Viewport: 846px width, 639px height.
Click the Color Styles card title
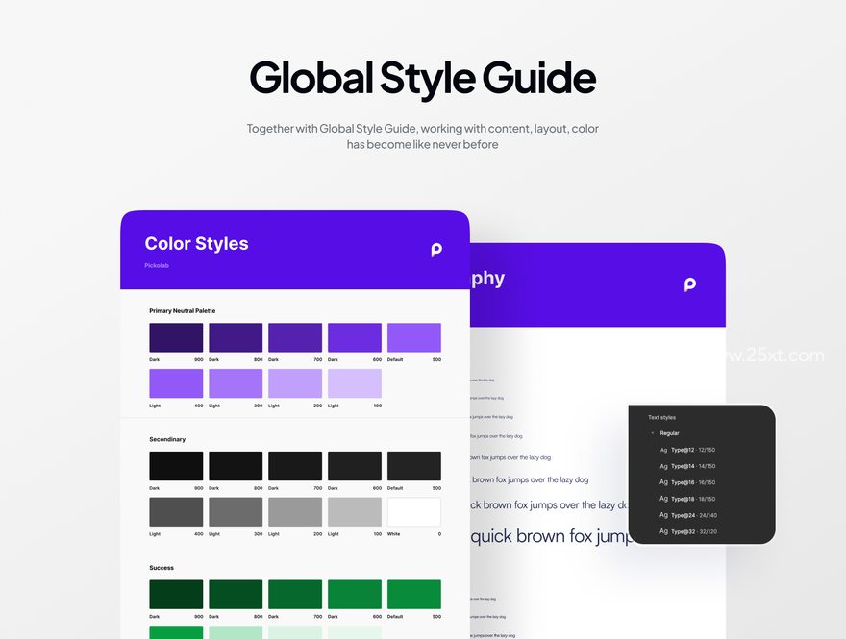[x=196, y=244]
